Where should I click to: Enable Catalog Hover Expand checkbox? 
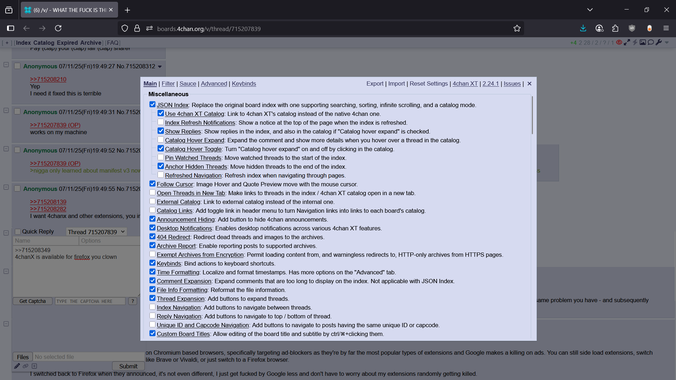click(161, 140)
